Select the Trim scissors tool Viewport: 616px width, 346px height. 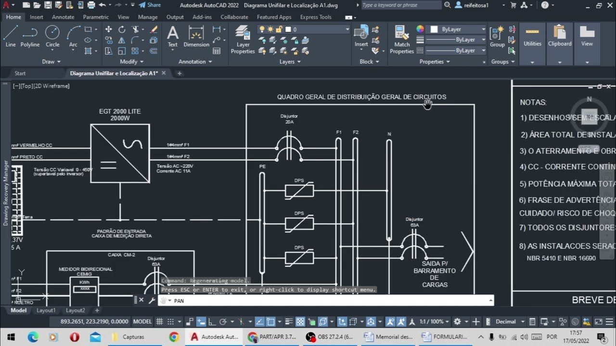[x=135, y=30]
